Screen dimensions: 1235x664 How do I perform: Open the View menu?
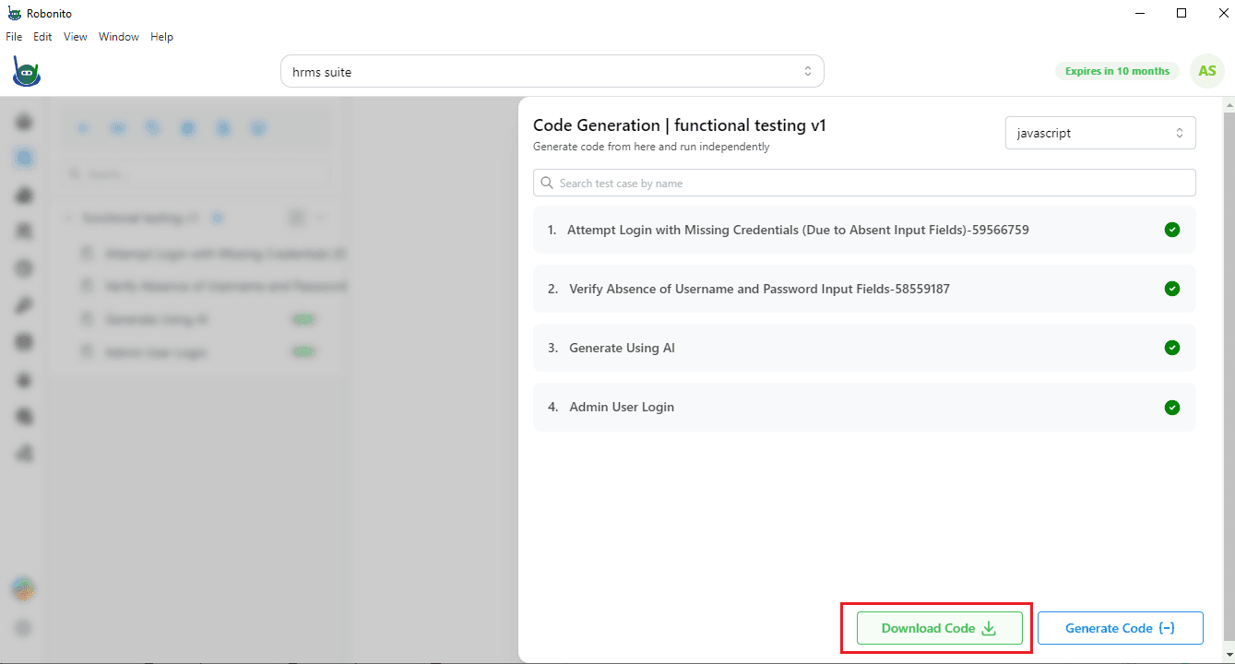(76, 37)
